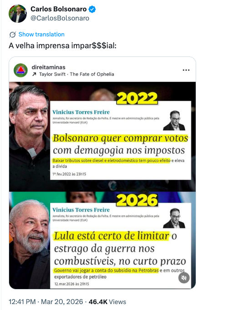
Task: Open Taylor Swift · The Fate of Ophelia audio
Action: tap(76, 74)
